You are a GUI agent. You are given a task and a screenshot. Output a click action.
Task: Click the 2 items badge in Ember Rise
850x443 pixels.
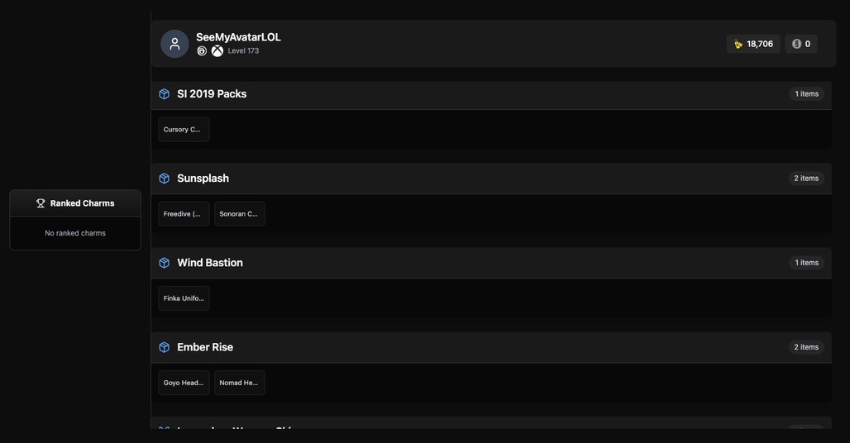pyautogui.click(x=806, y=347)
